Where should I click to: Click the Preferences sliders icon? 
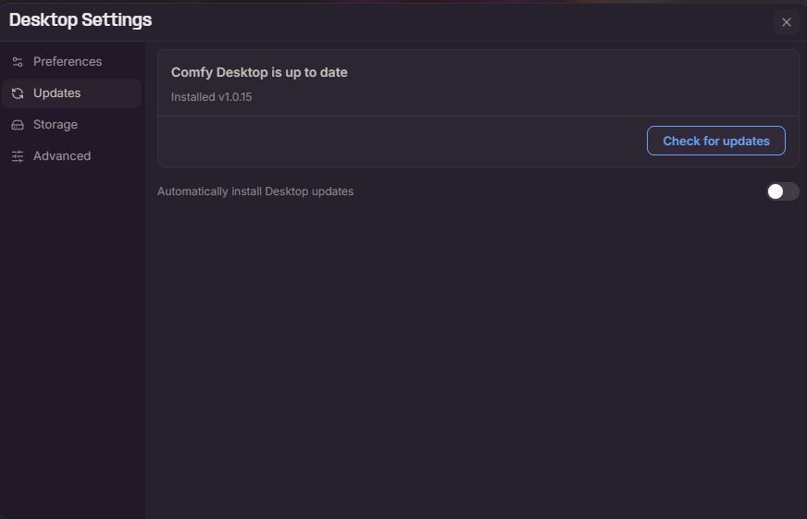pyautogui.click(x=18, y=62)
